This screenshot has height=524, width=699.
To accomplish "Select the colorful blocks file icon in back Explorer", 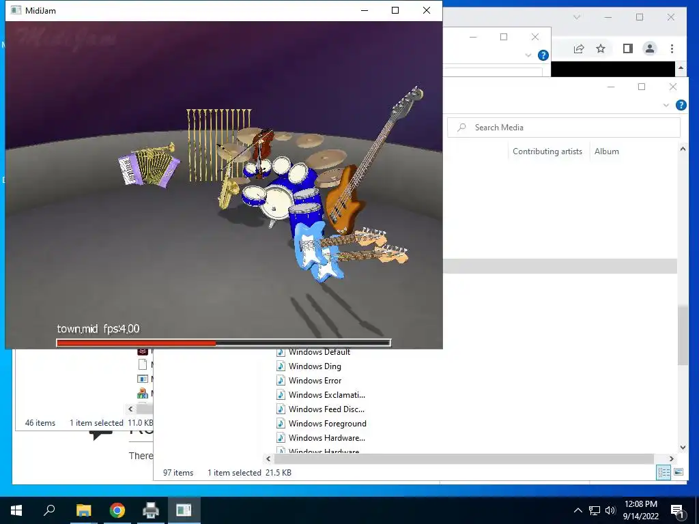I will [x=143, y=393].
